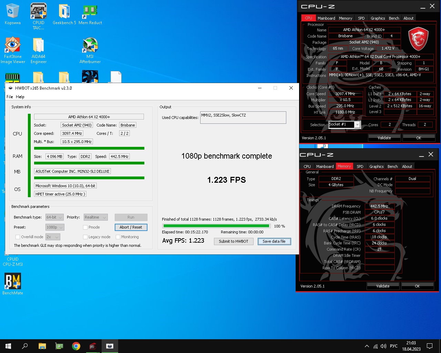Switch to Mainboard tab in upper CPU-Z
This screenshot has width=441, height=353.
click(326, 18)
